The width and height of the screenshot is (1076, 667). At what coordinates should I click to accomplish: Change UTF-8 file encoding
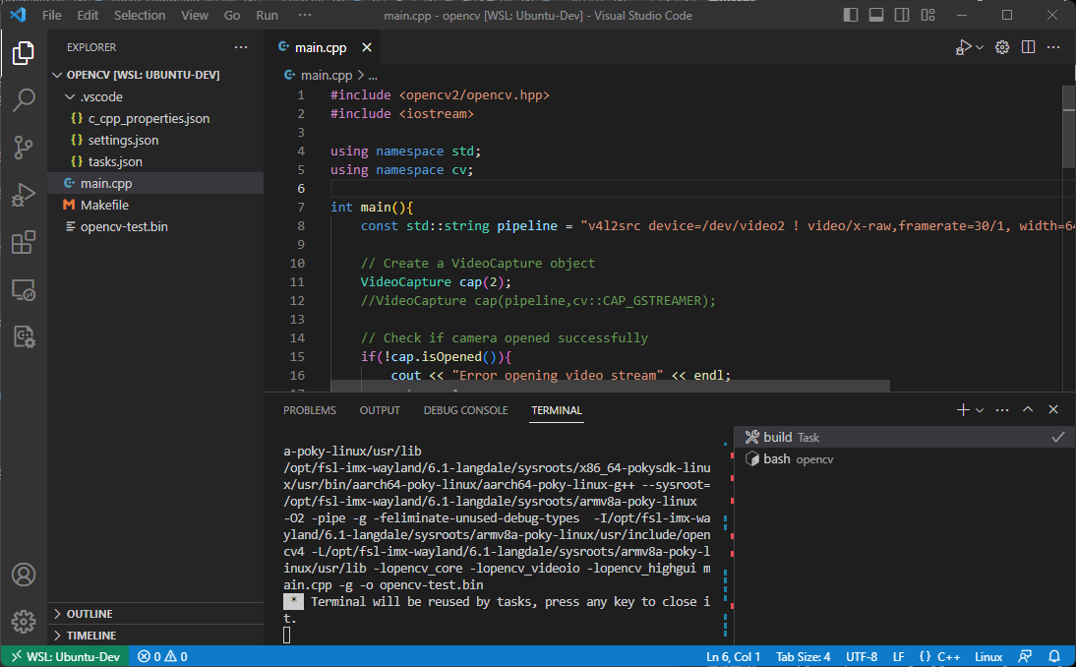862,657
